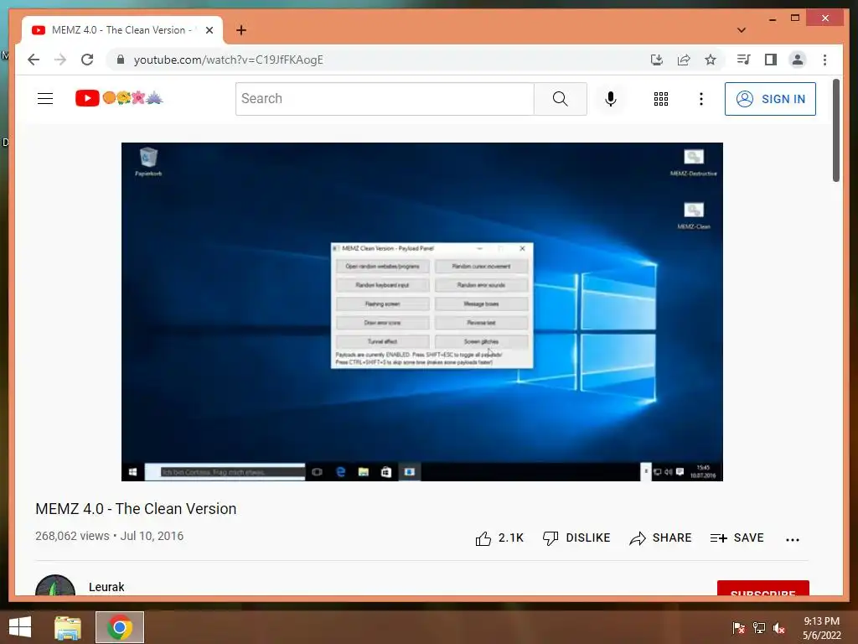This screenshot has width=858, height=644.
Task: Click the page vertical scrollbar
Action: [835, 132]
